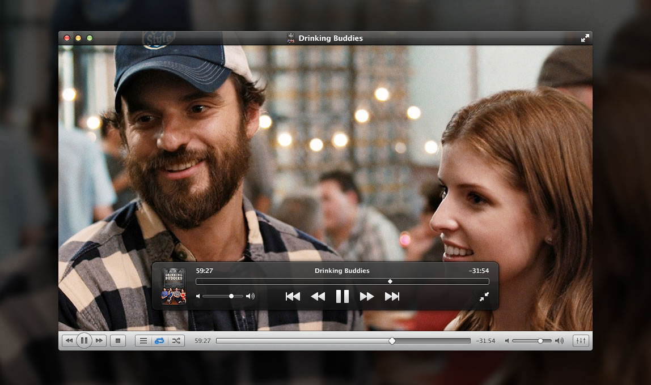651x385 pixels.
Task: Set maximum volume in bottom toolbar
Action: pyautogui.click(x=559, y=341)
